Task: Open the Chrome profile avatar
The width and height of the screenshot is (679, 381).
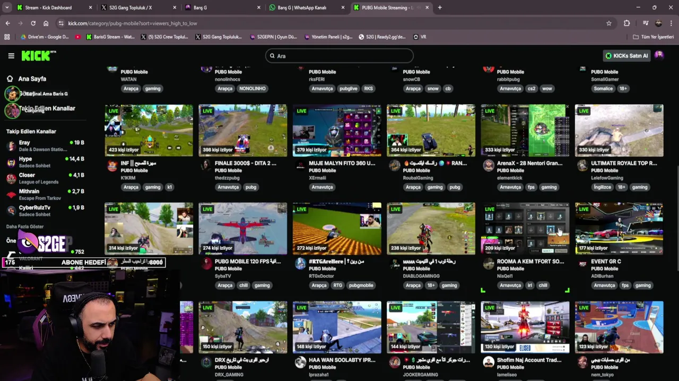Action: click(x=658, y=23)
